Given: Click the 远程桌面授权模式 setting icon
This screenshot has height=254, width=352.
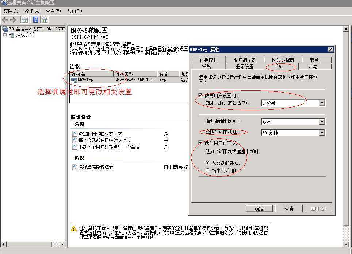Looking at the screenshot, I should point(74,167).
